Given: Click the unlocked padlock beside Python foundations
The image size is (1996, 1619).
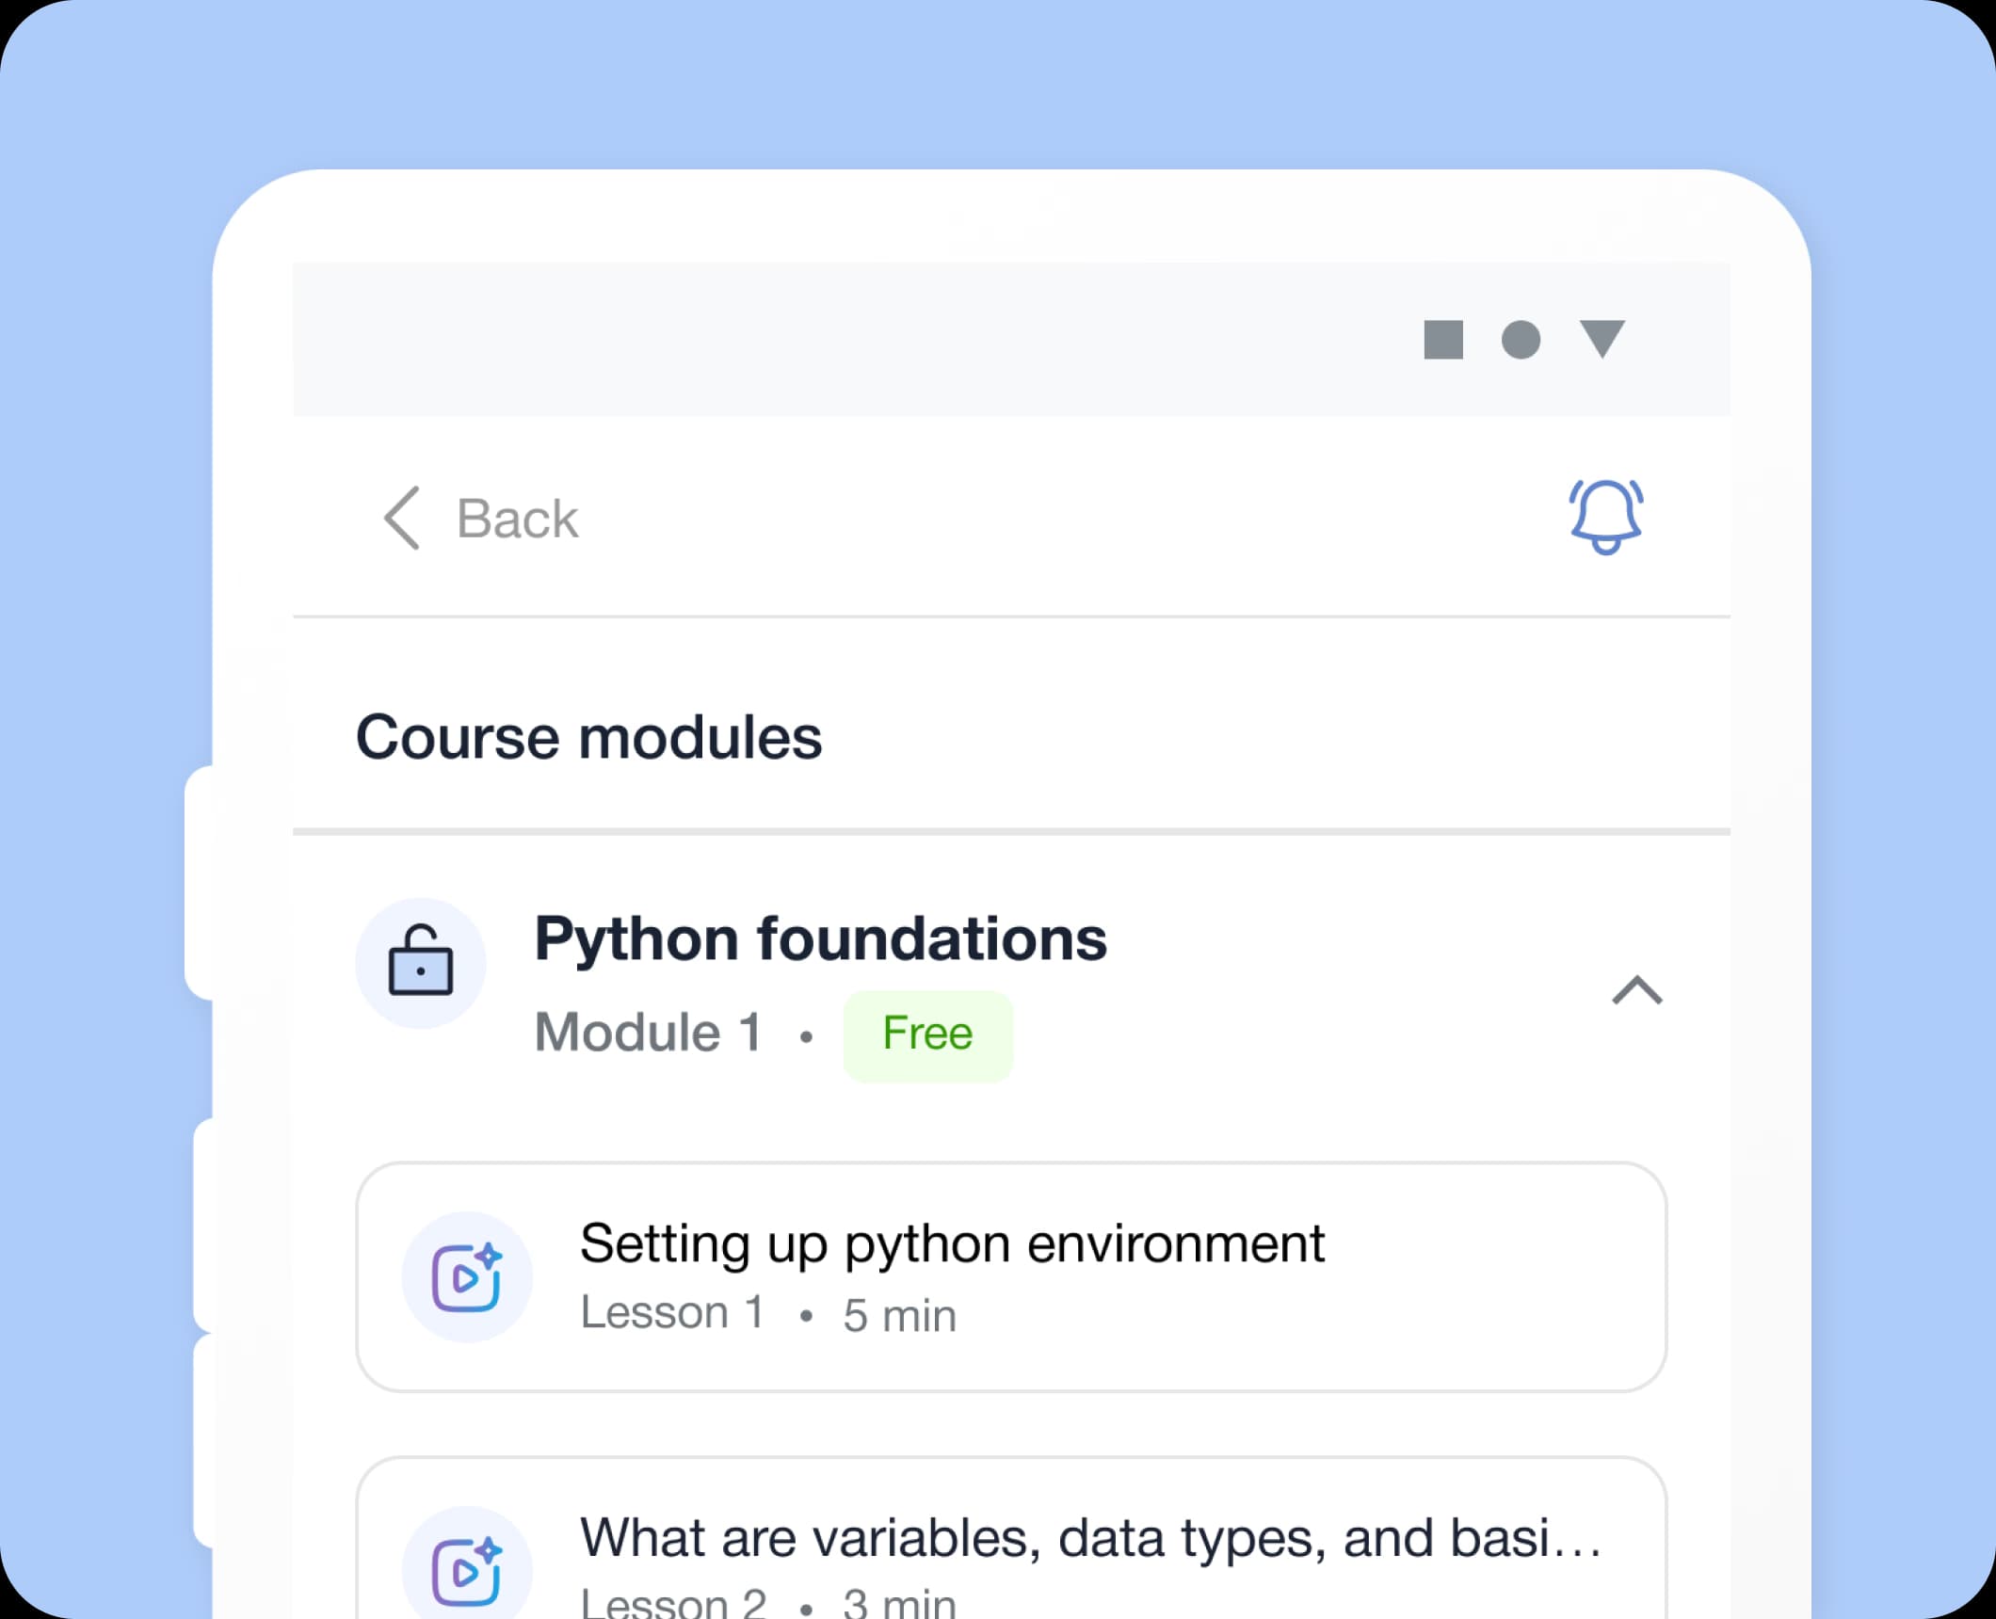Looking at the screenshot, I should (421, 962).
